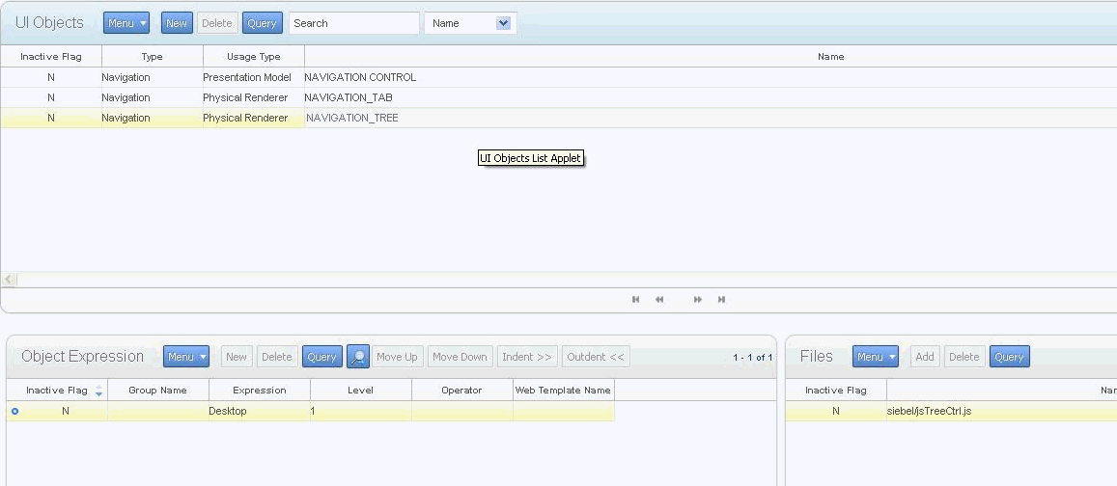The width and height of the screenshot is (1117, 486).
Task: Click the Move Up button
Action: click(397, 357)
